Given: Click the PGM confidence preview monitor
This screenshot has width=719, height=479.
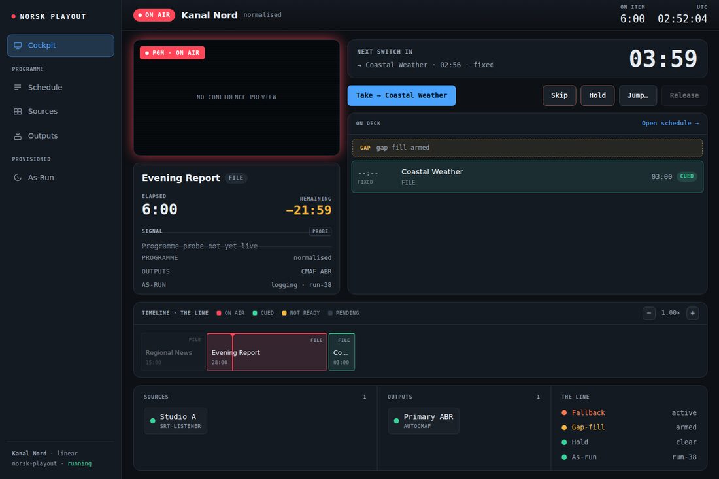Looking at the screenshot, I should [237, 97].
